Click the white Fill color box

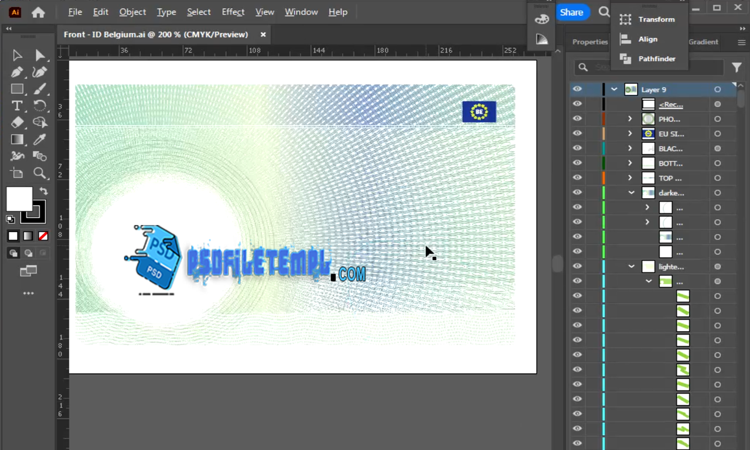coord(19,199)
